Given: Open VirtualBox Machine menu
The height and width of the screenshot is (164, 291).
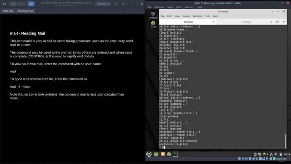Looking at the screenshot, I should tap(159, 7).
